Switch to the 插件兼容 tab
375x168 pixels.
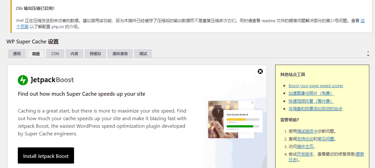click(x=120, y=54)
